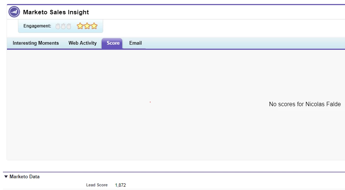Click the first gold star icon
Screen dimensions: 345x190
pos(80,26)
